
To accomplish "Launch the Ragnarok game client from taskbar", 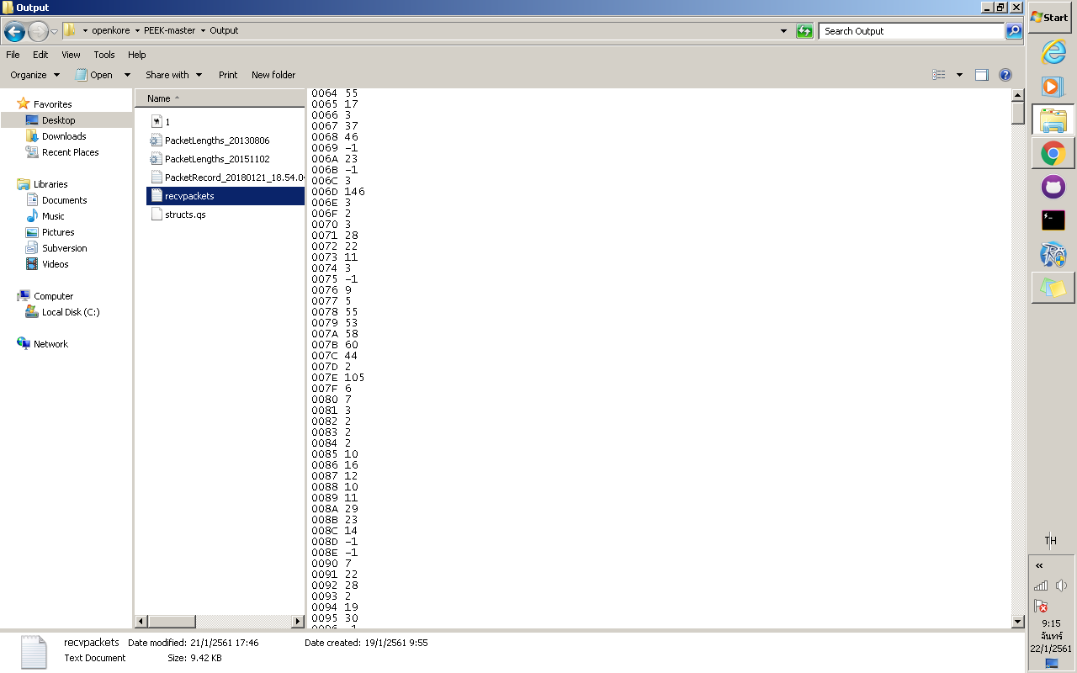I will (1052, 253).
